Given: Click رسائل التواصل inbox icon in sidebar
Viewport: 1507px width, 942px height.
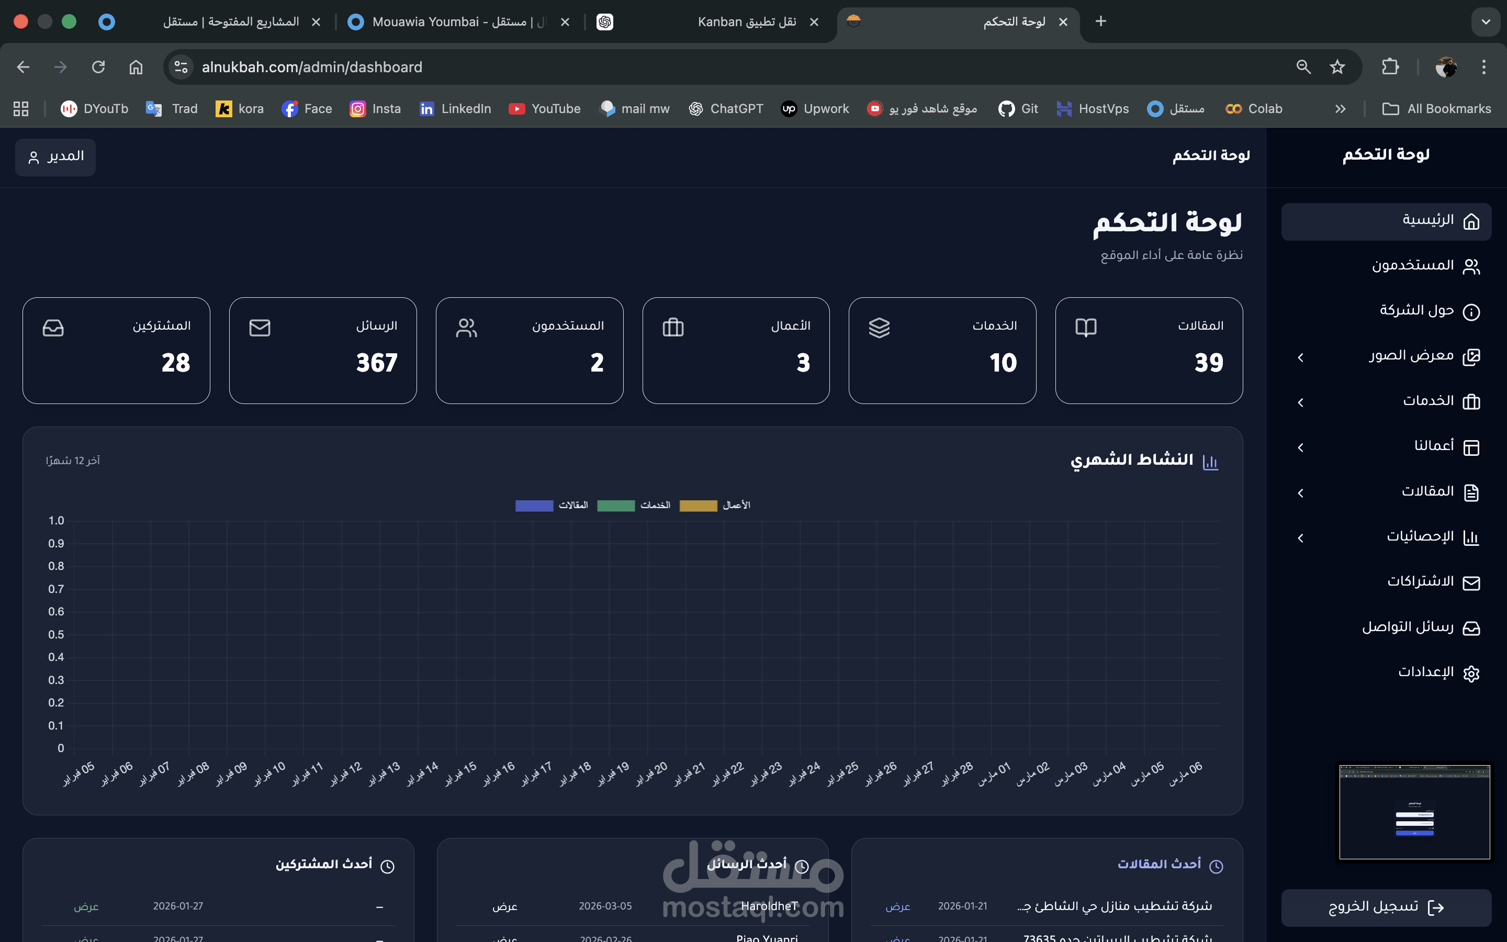Looking at the screenshot, I should [1471, 628].
